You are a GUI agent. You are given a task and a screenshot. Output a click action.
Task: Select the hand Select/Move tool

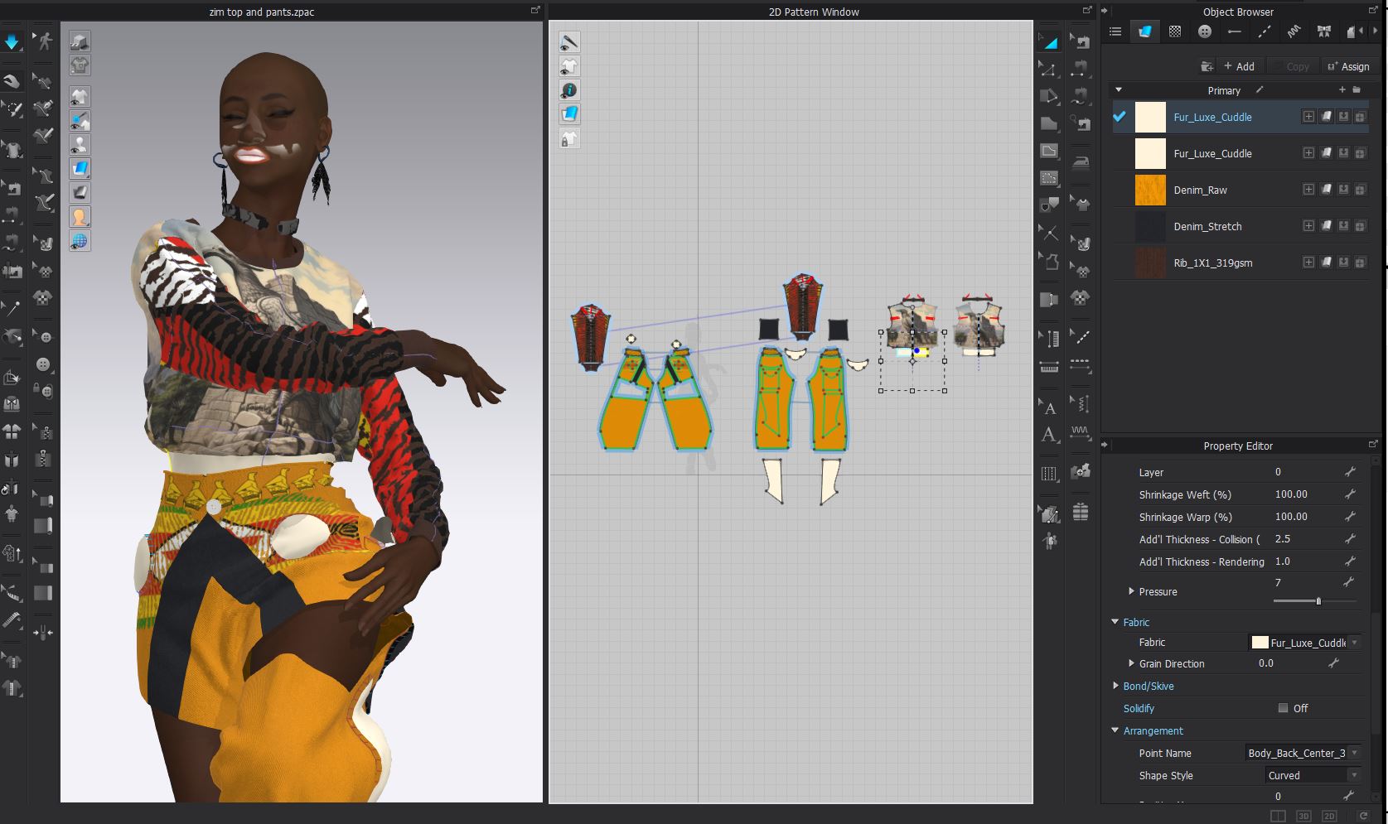coord(12,81)
